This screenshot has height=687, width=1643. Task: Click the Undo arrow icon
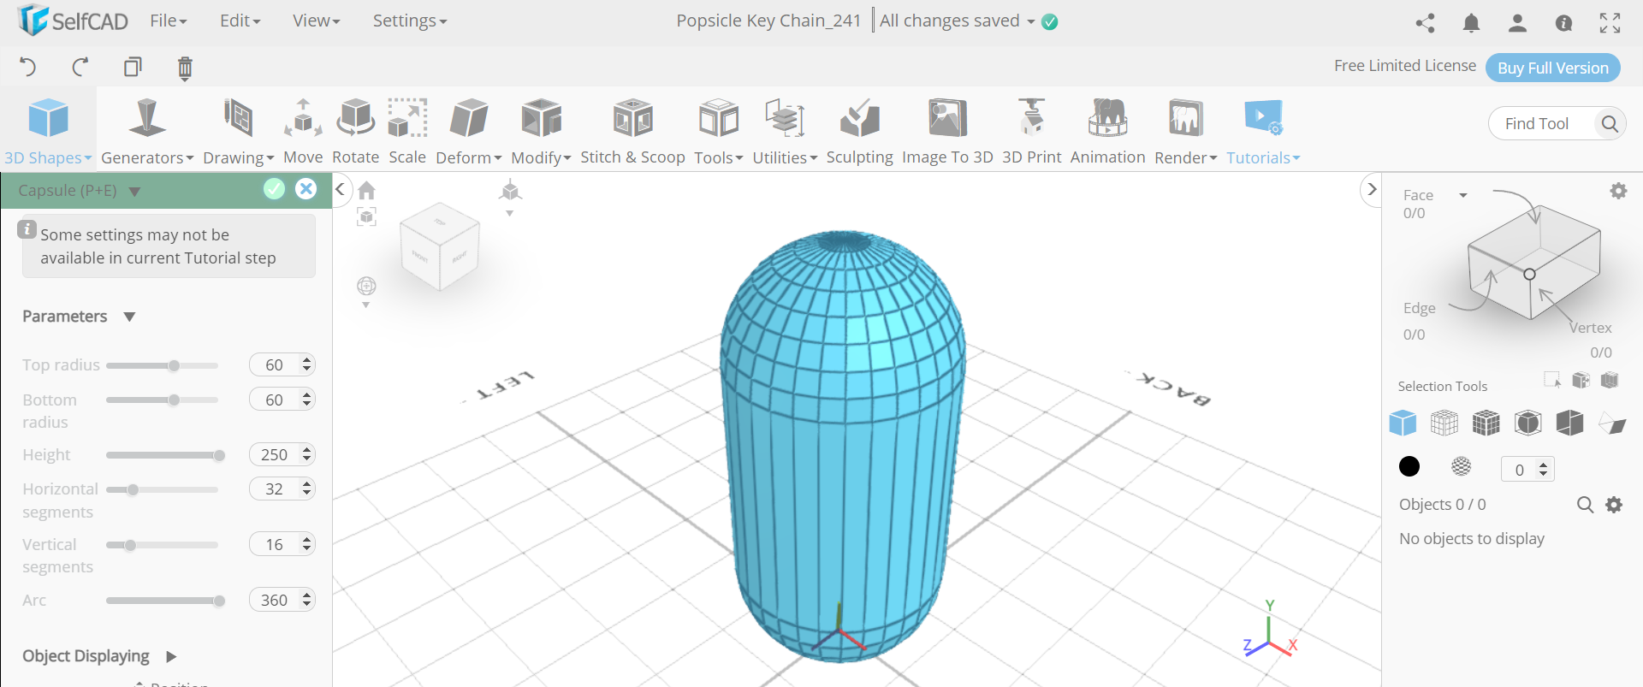pyautogui.click(x=28, y=67)
